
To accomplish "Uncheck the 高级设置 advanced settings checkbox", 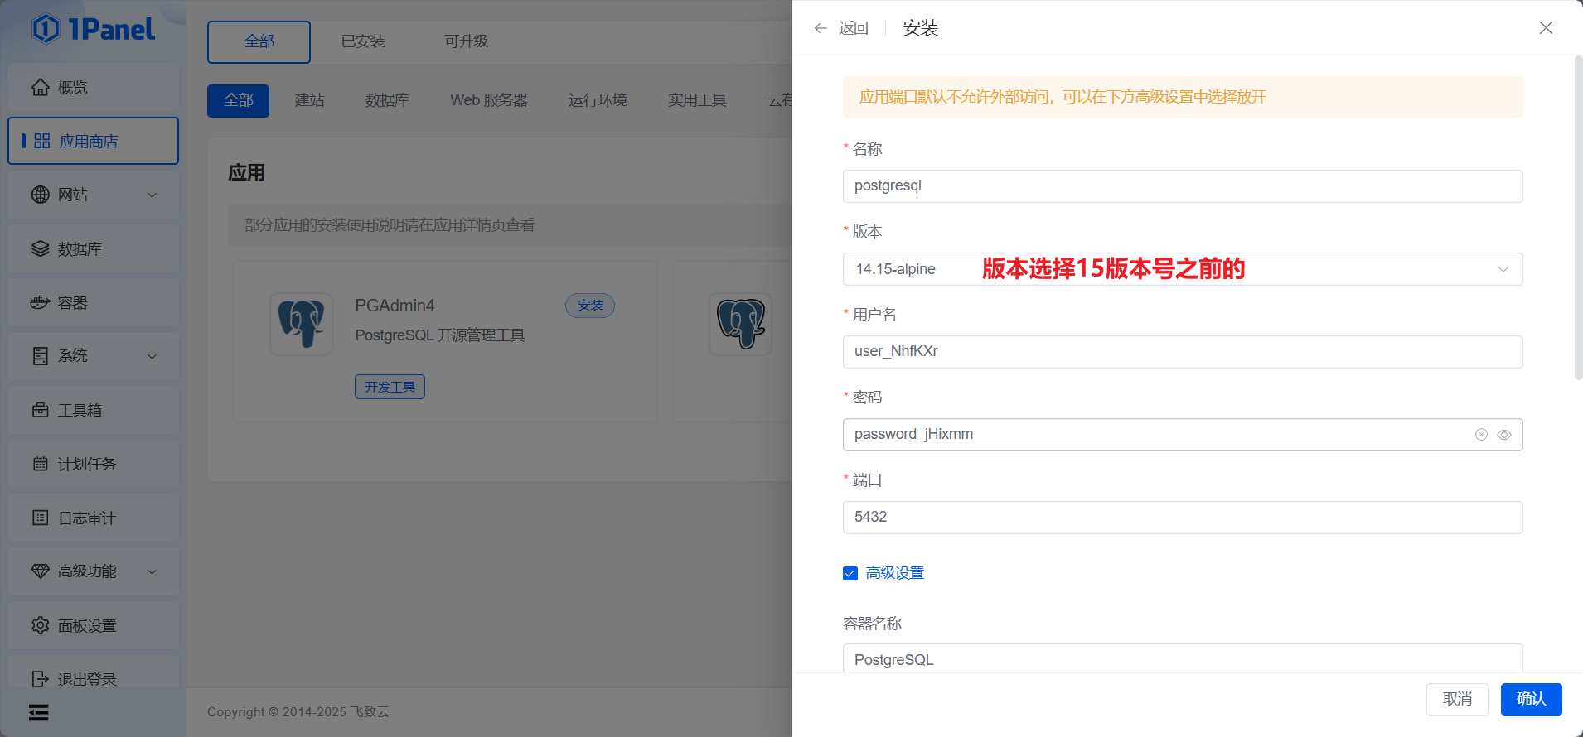I will pyautogui.click(x=850, y=573).
